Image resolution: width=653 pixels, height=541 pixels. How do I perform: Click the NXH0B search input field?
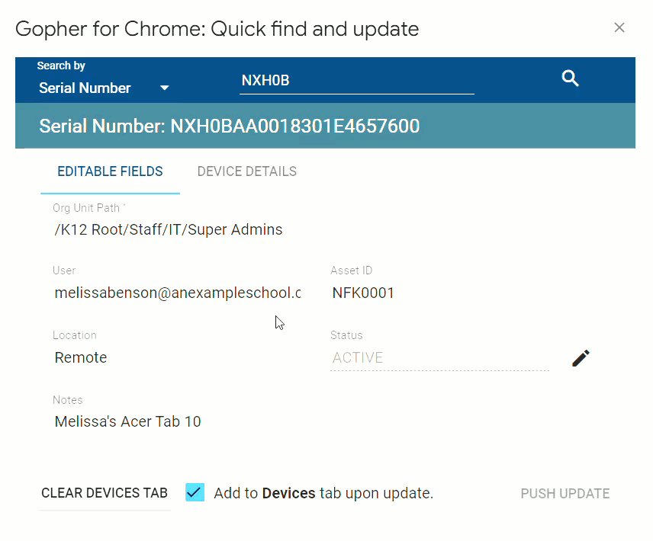(356, 79)
